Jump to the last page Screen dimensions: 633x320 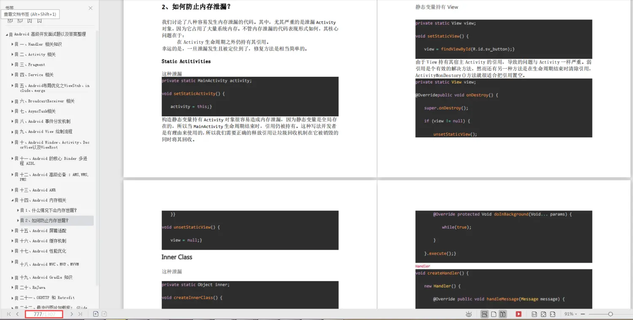click(x=80, y=314)
